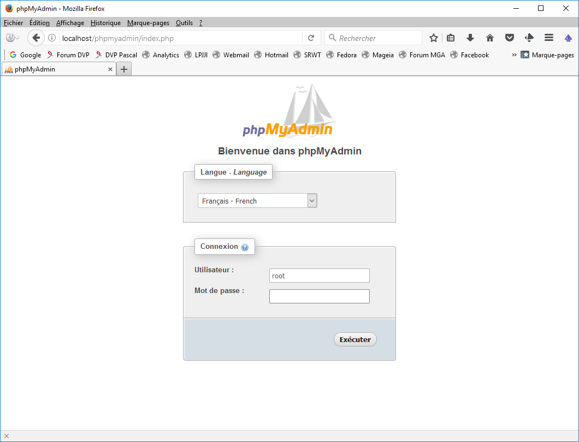The width and height of the screenshot is (579, 442).
Task: Open the downloads arrow icon
Action: coord(470,38)
